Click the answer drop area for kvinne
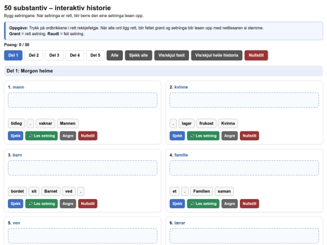This screenshot has width=327, height=245. click(x=244, y=100)
